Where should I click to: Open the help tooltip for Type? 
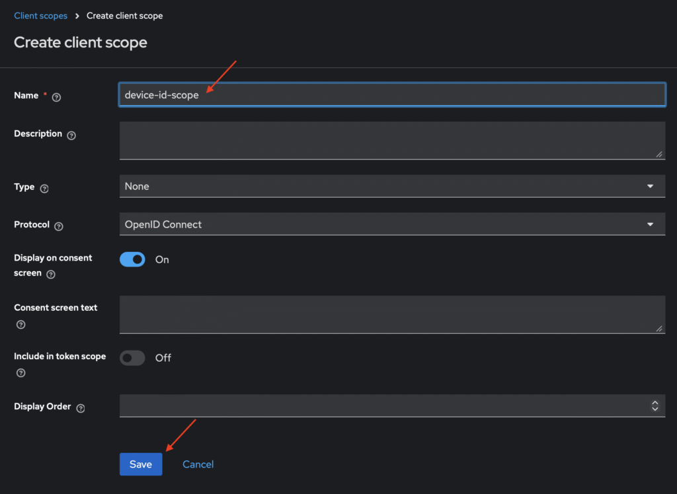(x=44, y=188)
